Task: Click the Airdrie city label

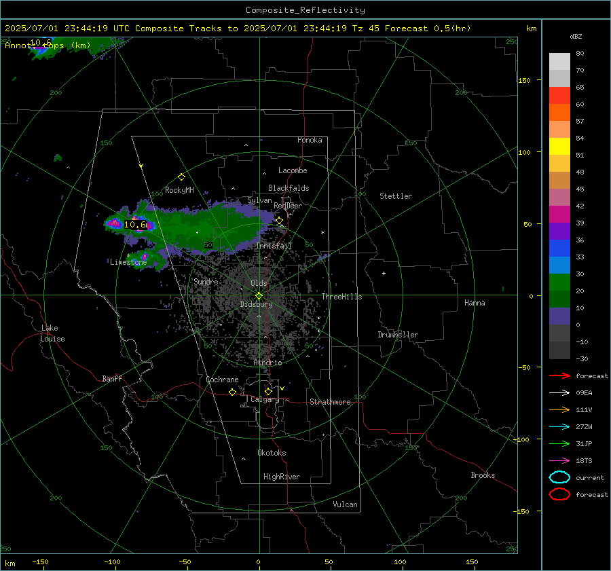Action: click(267, 363)
